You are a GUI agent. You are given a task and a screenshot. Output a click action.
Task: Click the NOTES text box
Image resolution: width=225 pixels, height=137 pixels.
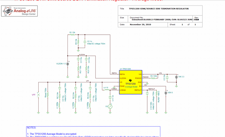coord(93,131)
